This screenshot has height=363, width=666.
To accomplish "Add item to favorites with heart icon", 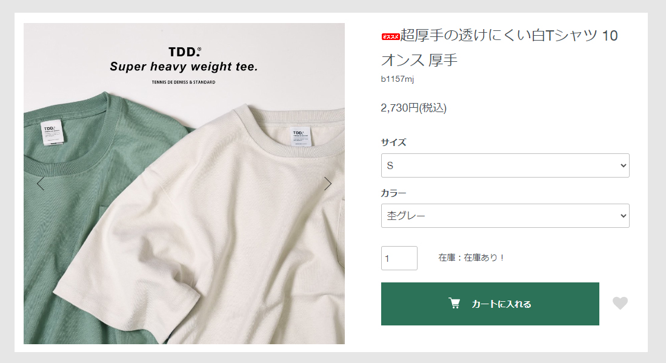I will tap(620, 303).
